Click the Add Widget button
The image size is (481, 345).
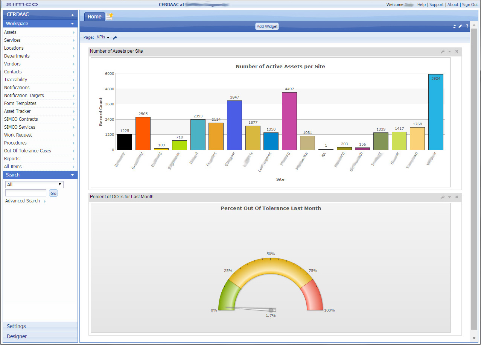coord(267,26)
